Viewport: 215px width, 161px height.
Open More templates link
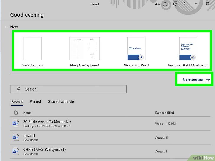click(x=196, y=80)
